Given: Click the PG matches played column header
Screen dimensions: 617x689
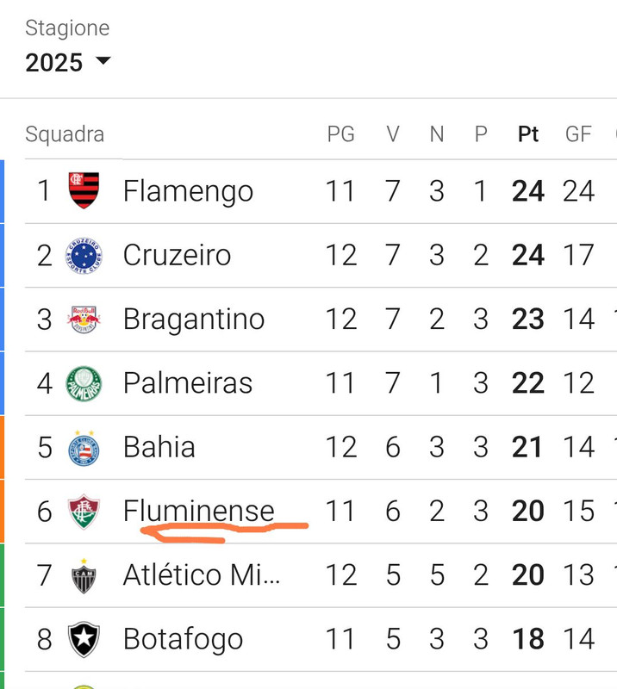Looking at the screenshot, I should pos(341,134).
